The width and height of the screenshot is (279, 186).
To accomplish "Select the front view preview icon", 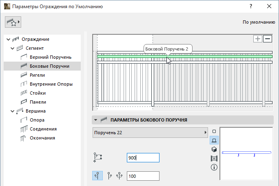I will 214,140.
